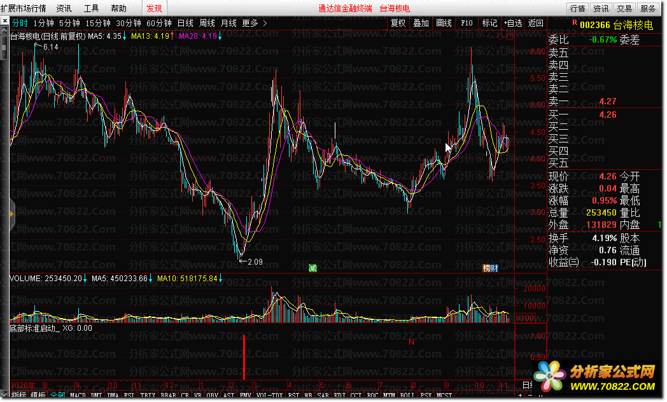Viewport: 667px width, 402px height.
Task: Switch indicator to MCST
Action: point(444,395)
